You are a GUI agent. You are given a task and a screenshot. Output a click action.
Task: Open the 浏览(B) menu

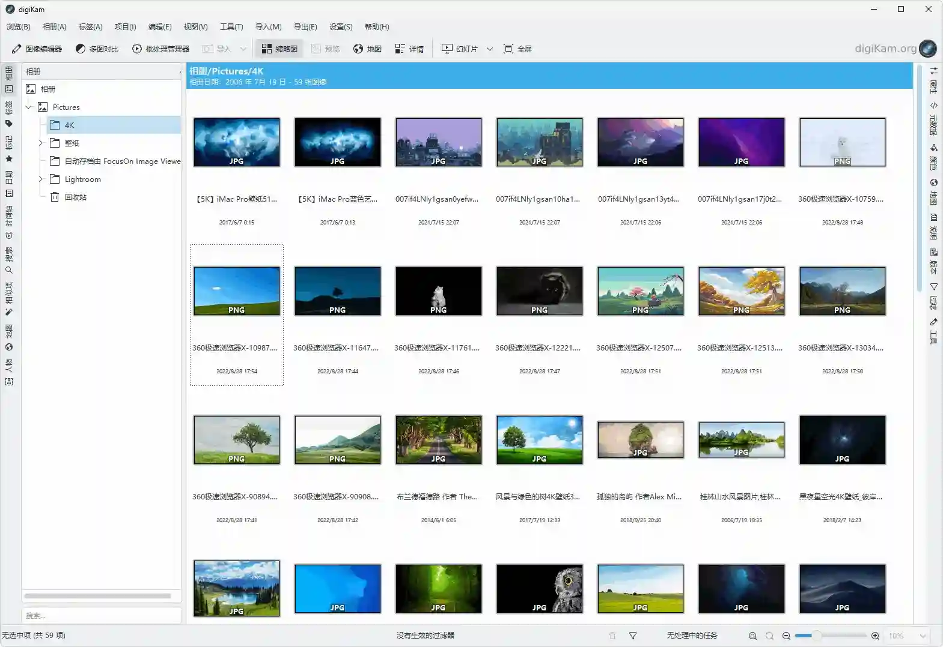18,26
